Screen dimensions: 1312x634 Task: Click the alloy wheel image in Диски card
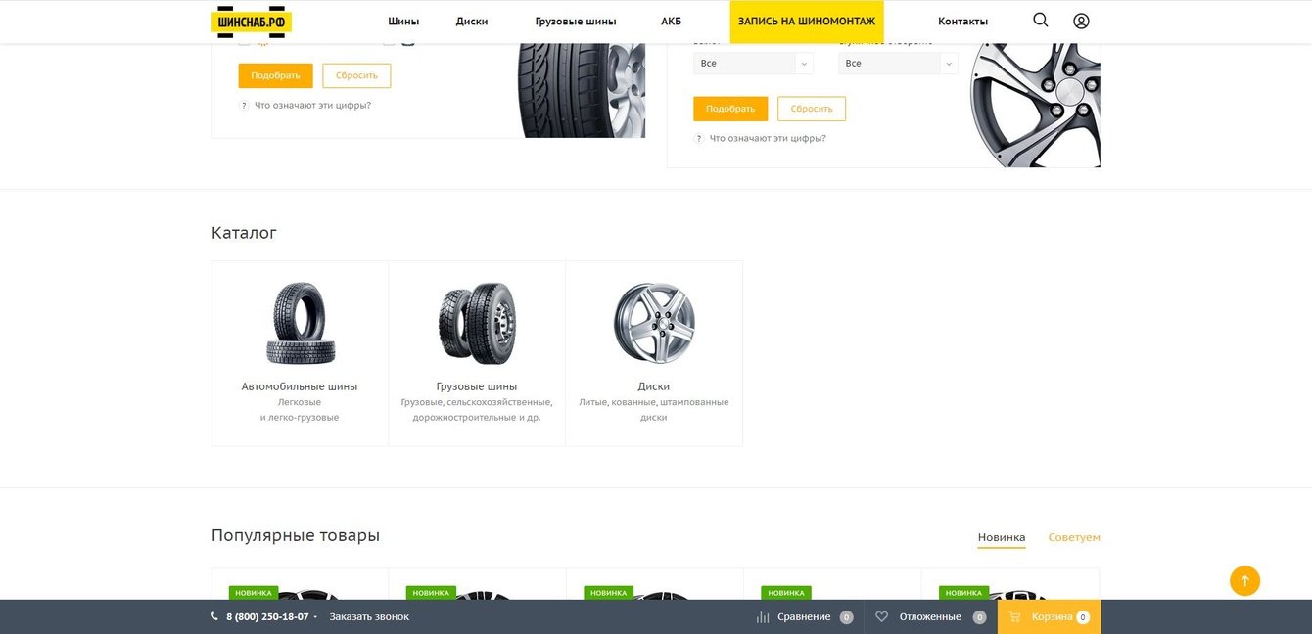click(x=654, y=324)
